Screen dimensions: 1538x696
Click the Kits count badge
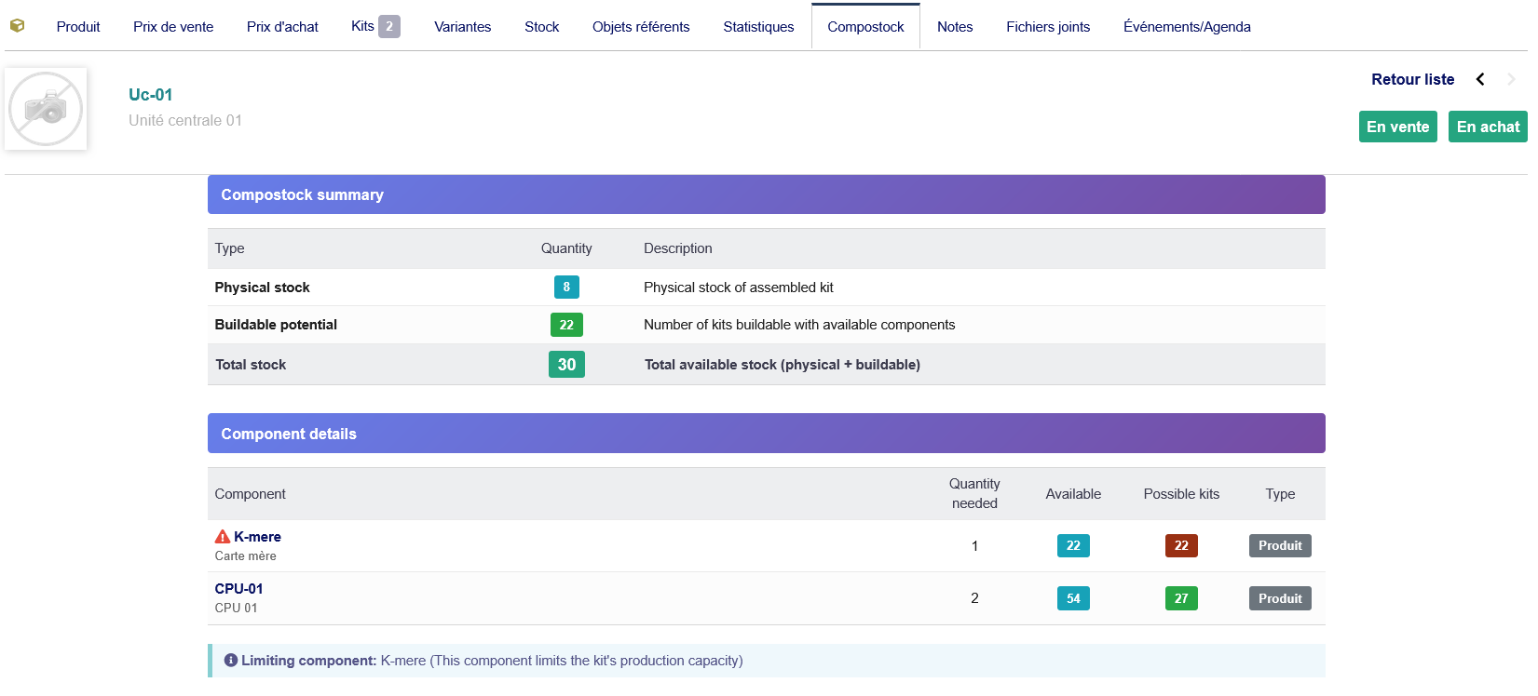[x=389, y=26]
